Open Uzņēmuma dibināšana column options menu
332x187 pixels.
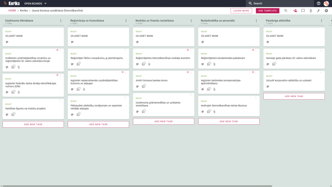click(61, 21)
